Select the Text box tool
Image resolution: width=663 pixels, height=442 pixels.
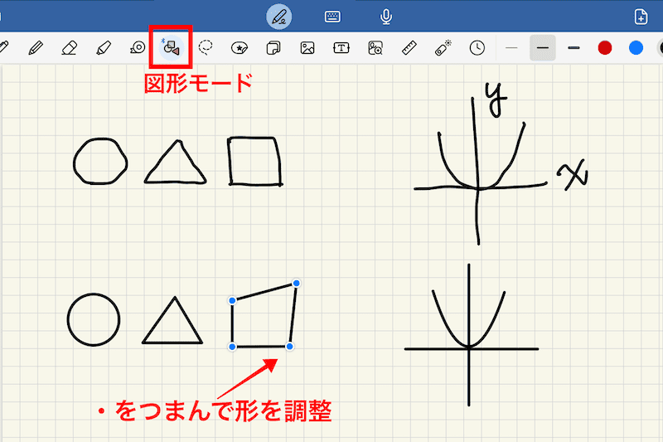click(341, 48)
